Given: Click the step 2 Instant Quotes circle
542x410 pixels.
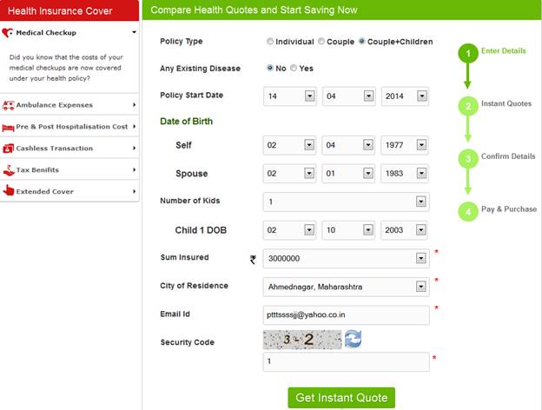Looking at the screenshot, I should pyautogui.click(x=467, y=106).
